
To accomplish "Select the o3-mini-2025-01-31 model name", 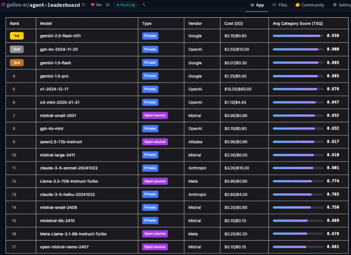I will [59, 102].
